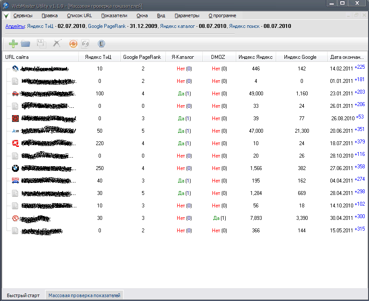Click the floppy disk Save icon

click(41, 44)
